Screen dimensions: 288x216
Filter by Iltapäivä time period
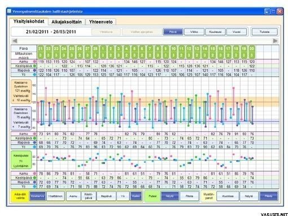click(x=106, y=196)
